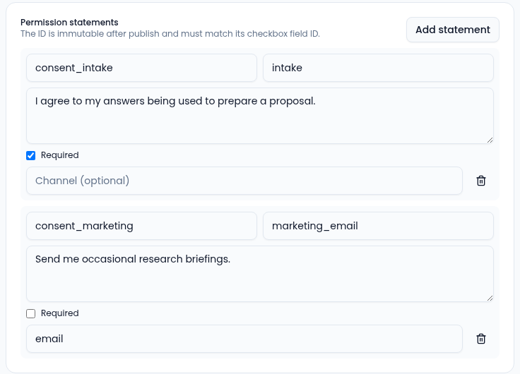This screenshot has height=374, width=520.
Task: Check Required for the consent_marketing statement
Action: (x=31, y=313)
